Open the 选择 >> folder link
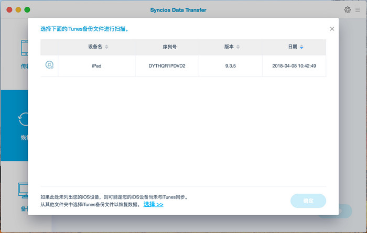 [153, 204]
